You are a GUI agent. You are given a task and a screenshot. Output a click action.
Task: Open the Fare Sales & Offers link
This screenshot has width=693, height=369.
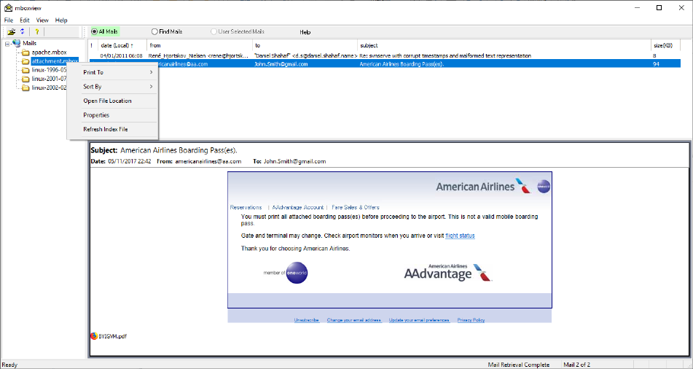tap(356, 208)
